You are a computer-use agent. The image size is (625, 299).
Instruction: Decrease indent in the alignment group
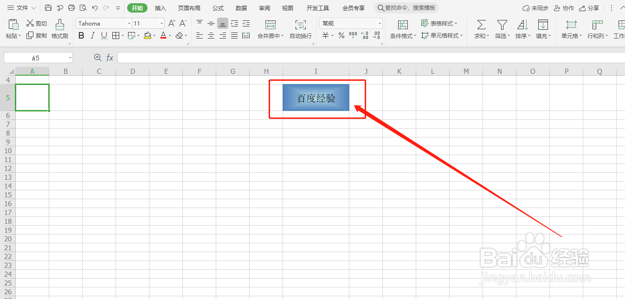[234, 23]
